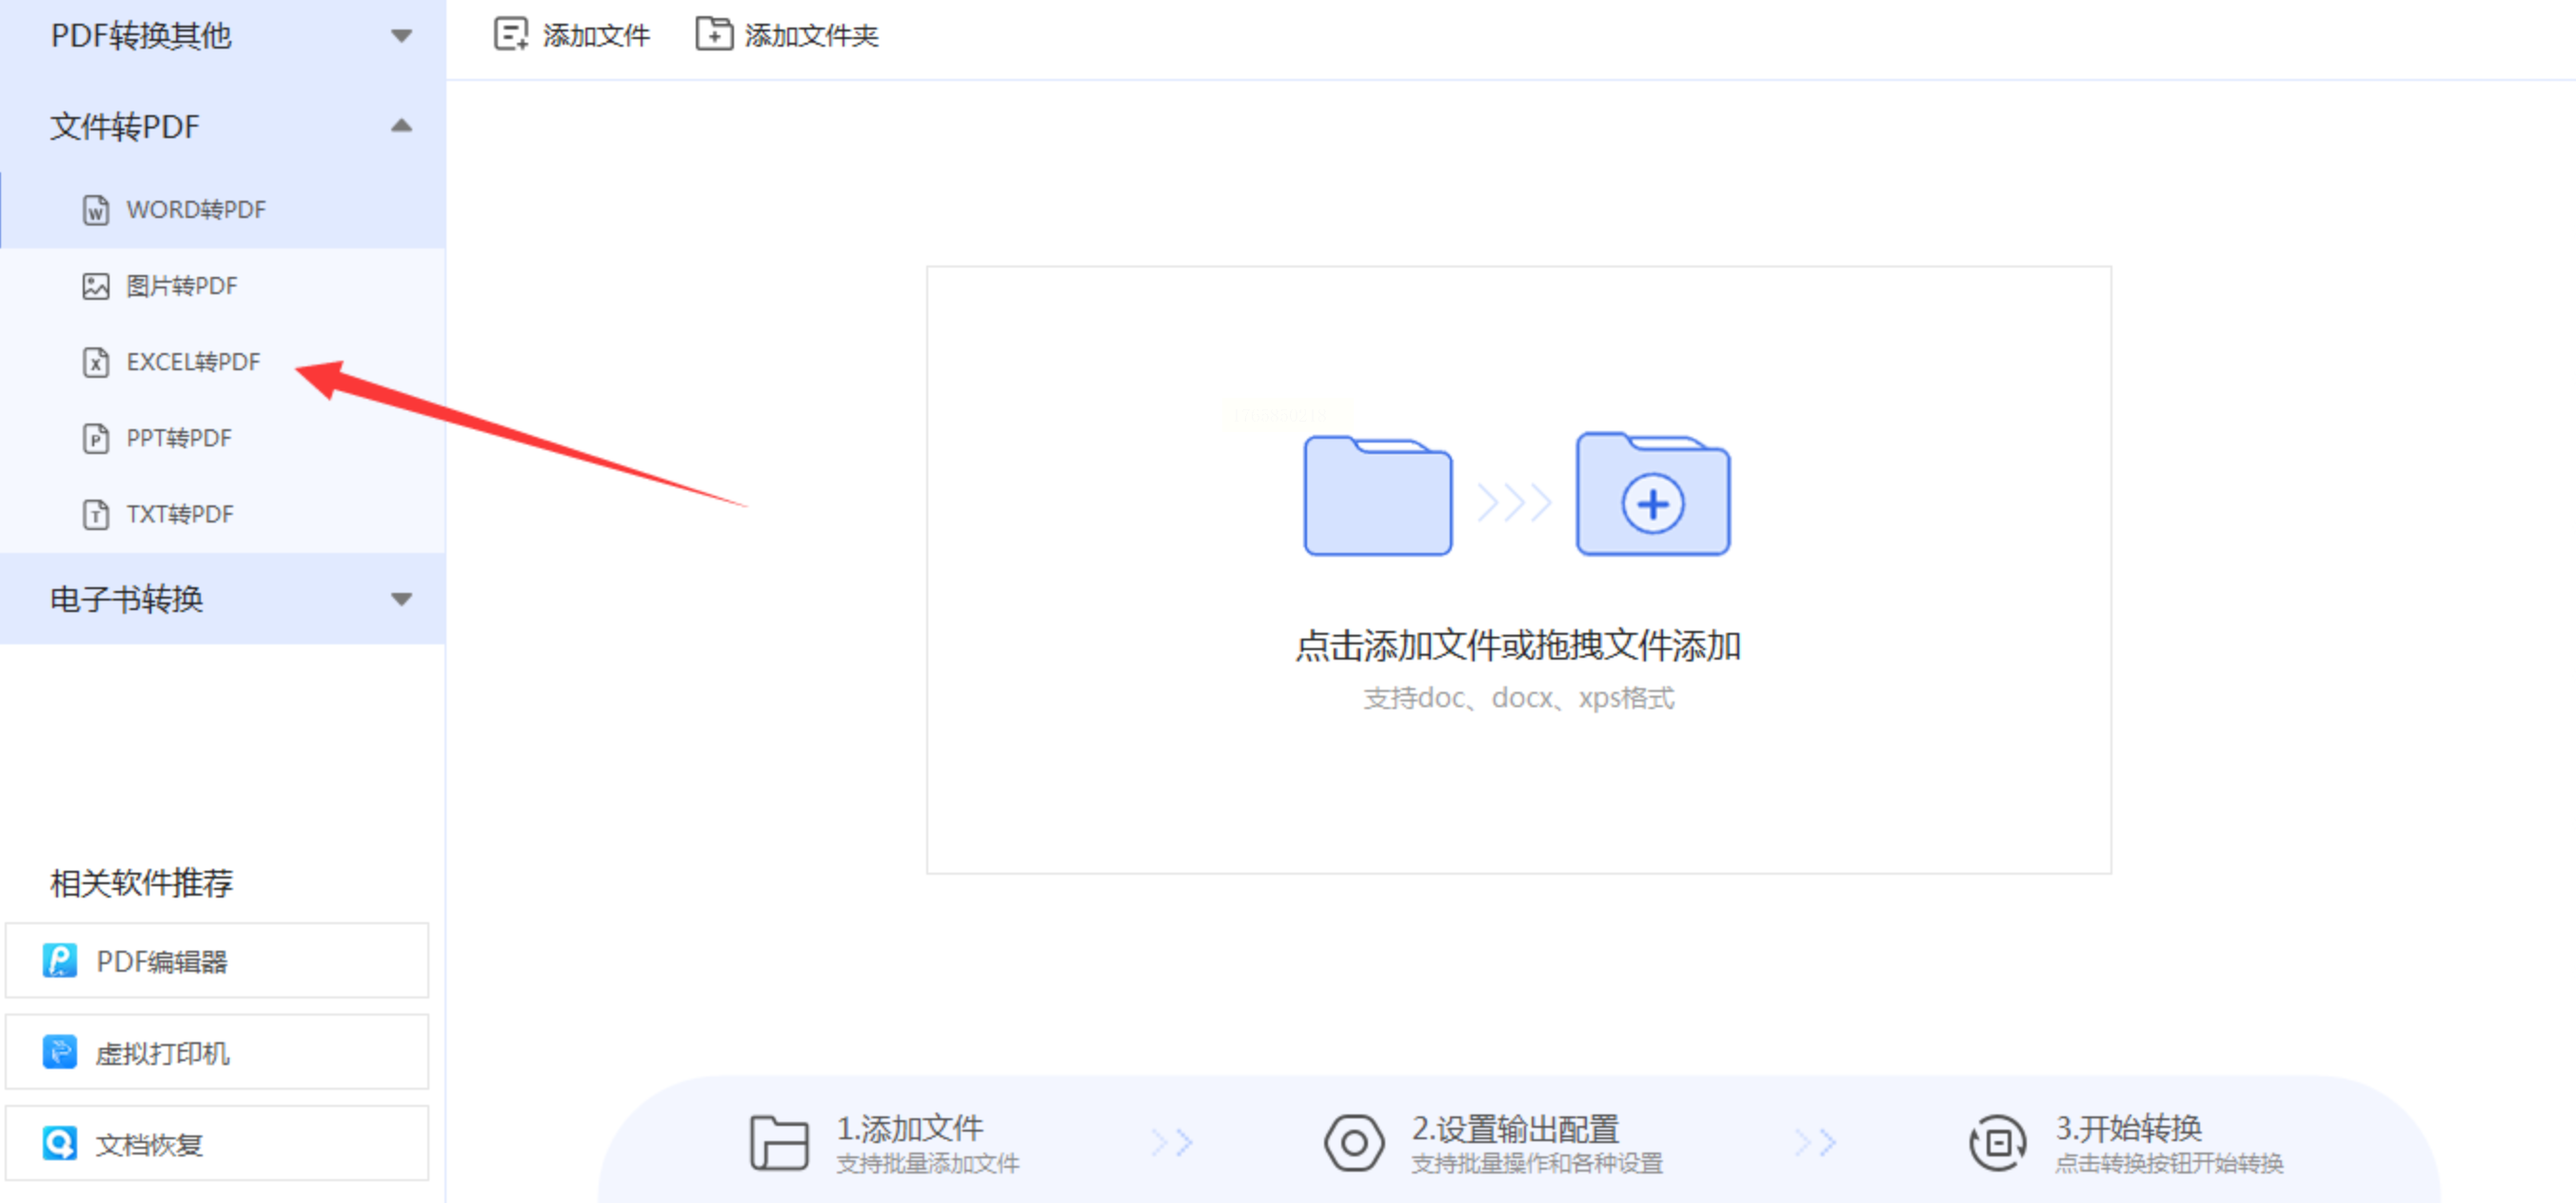Select the 图片转PDF conversion option
2576x1203 pixels.
coord(182,286)
